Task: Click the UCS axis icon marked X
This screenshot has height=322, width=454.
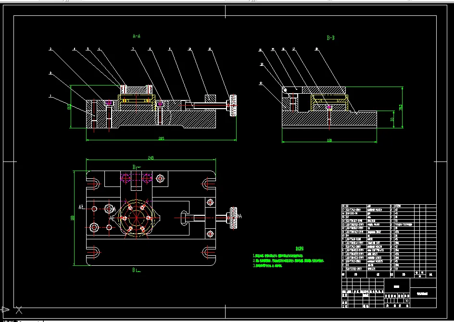Action: [x=19, y=310]
